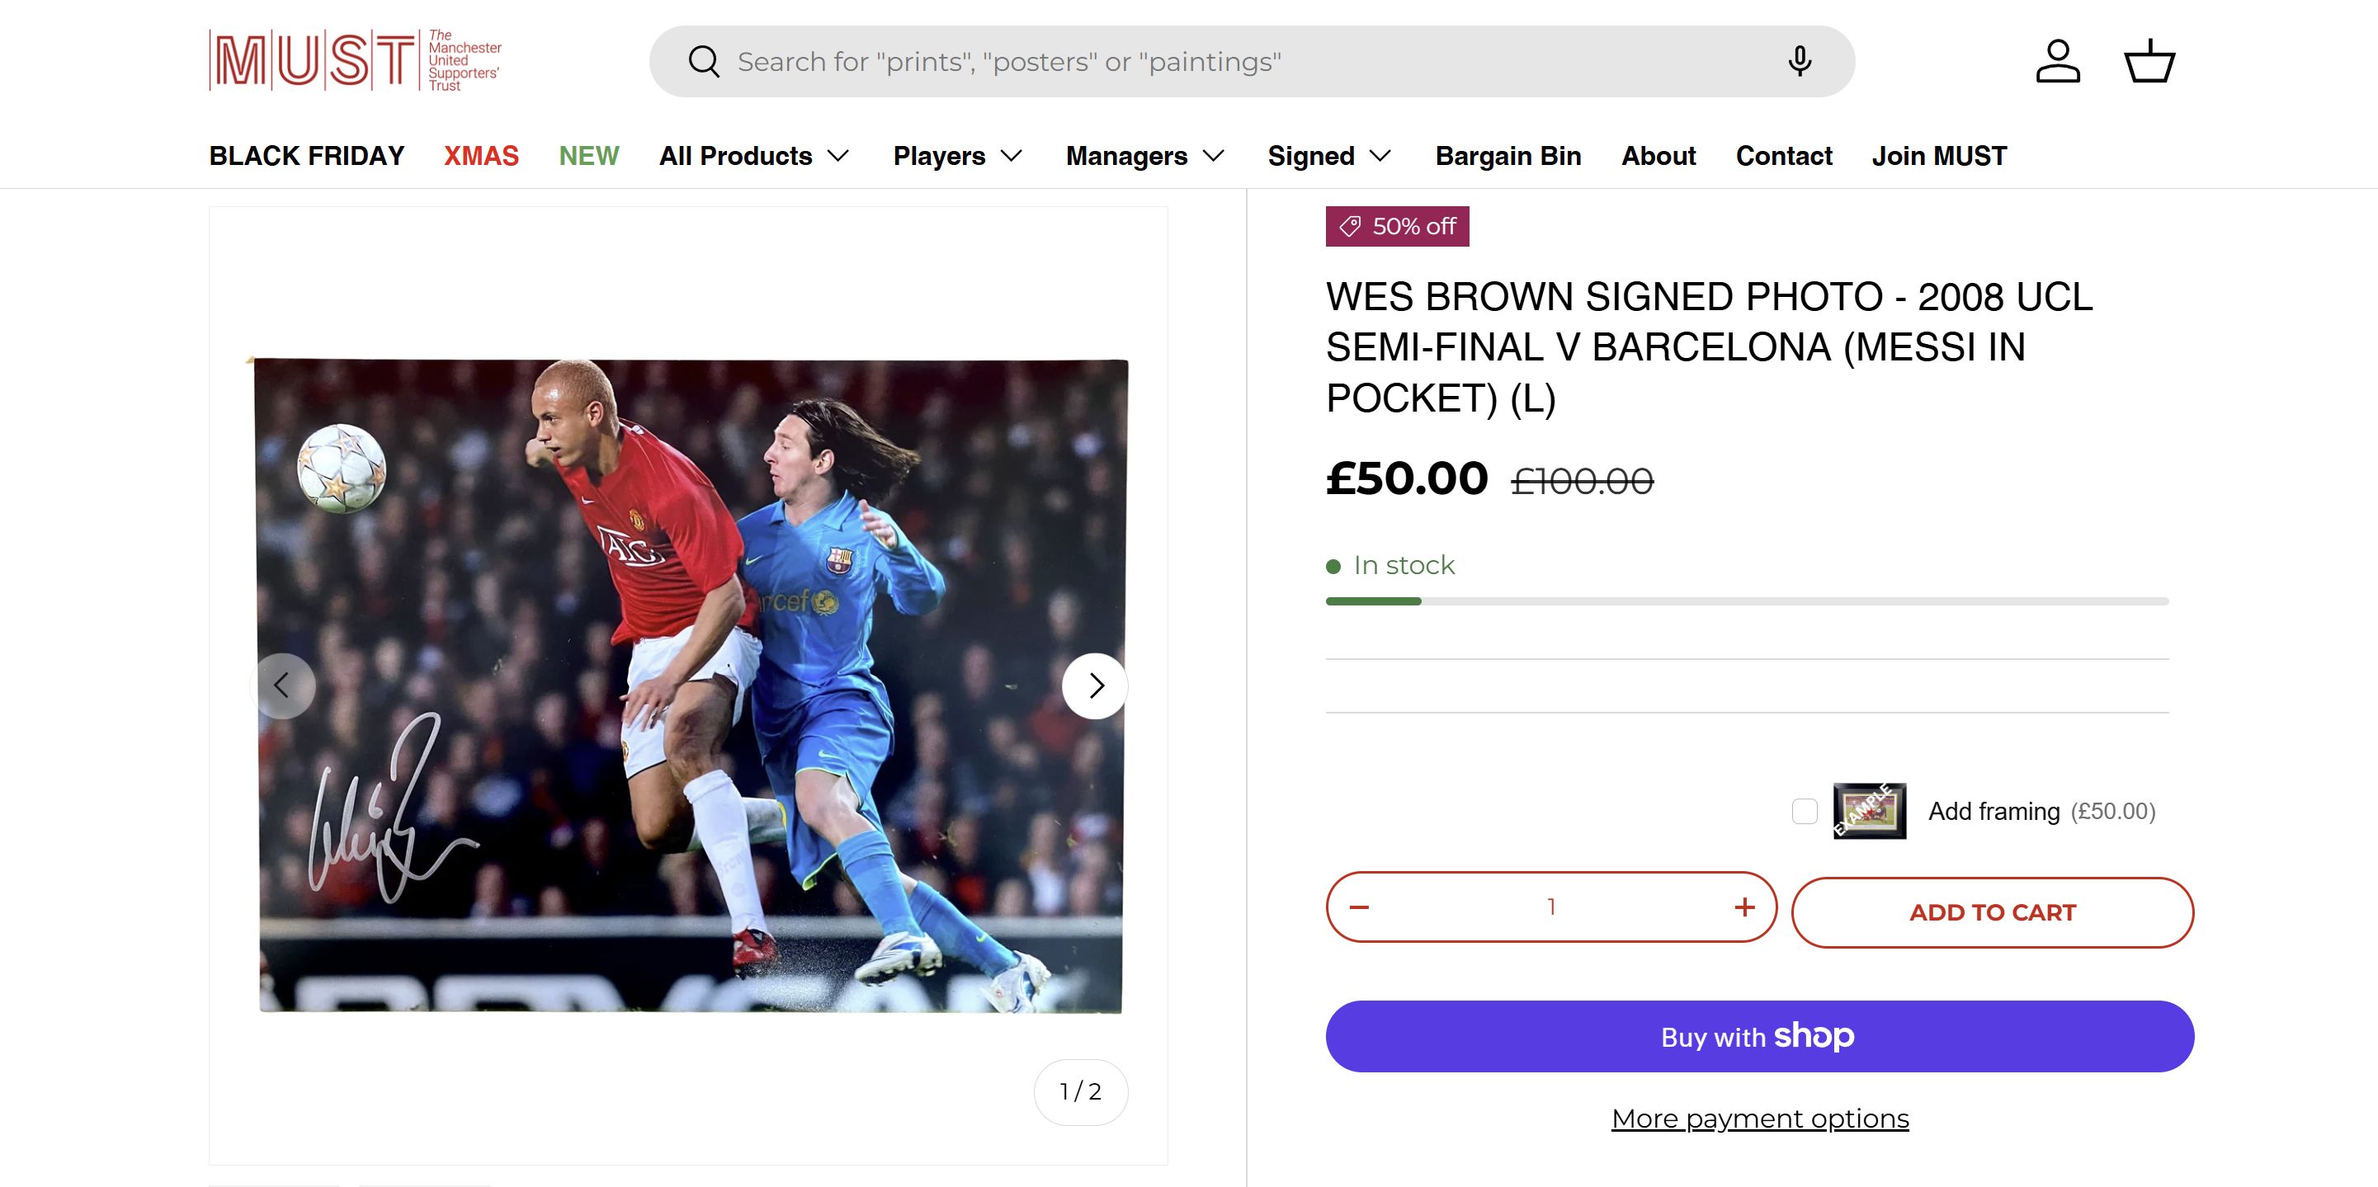This screenshot has height=1187, width=2378.
Task: Decrease quantity with minus icon
Action: [x=1359, y=907]
